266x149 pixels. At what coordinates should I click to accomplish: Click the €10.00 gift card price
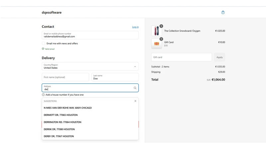221,42
